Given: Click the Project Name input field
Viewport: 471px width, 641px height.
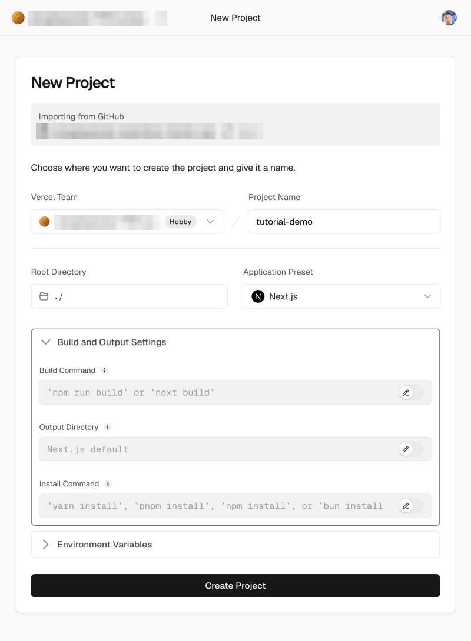Looking at the screenshot, I should click(344, 222).
